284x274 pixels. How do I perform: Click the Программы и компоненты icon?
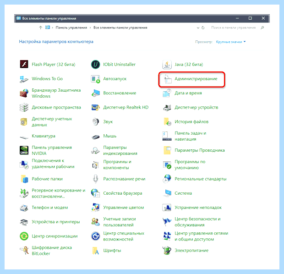(x=95, y=165)
